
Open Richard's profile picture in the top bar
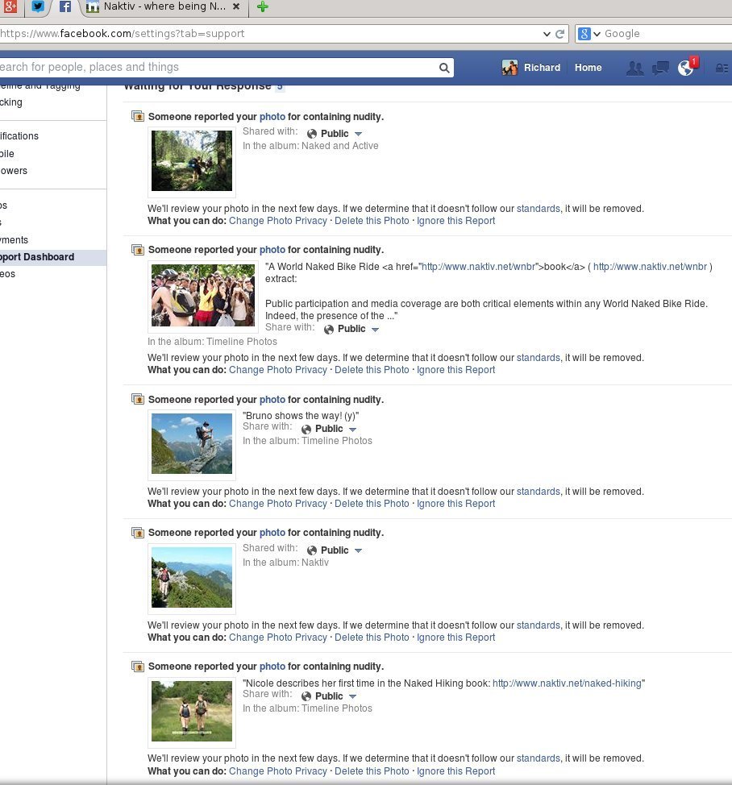click(509, 68)
